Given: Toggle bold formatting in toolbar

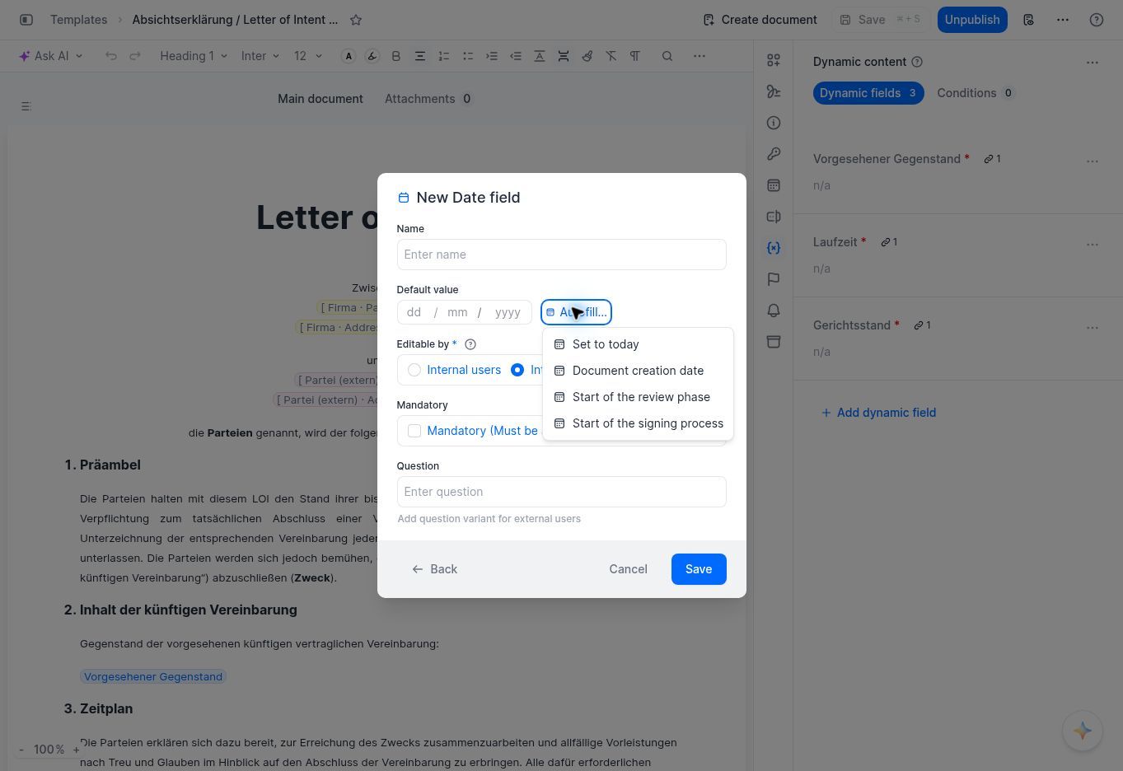Looking at the screenshot, I should 396,56.
